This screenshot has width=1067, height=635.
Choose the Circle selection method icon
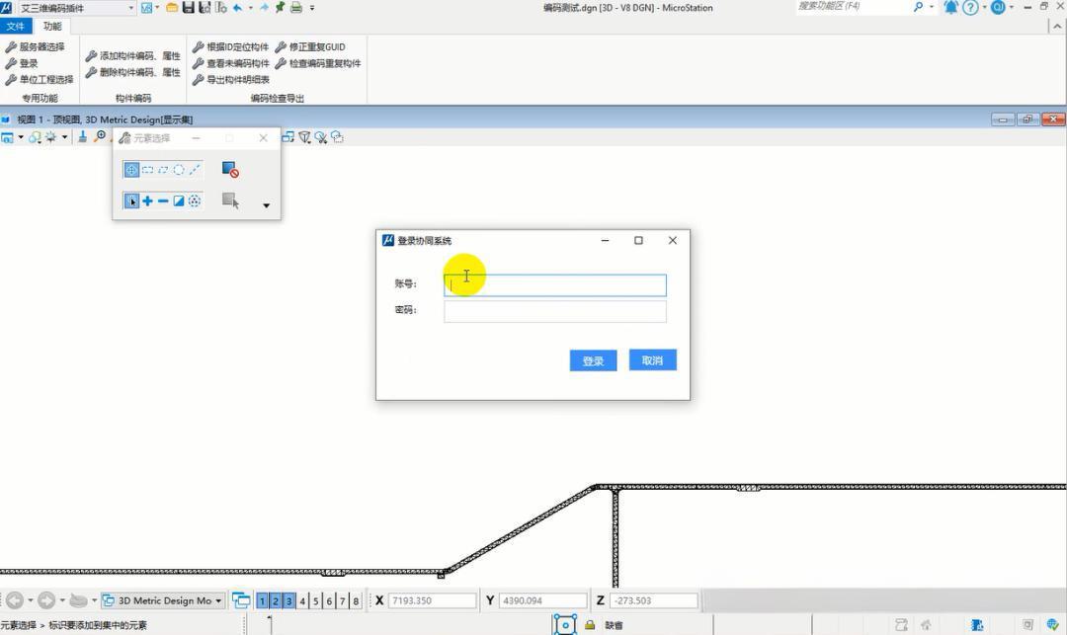pyautogui.click(x=179, y=170)
